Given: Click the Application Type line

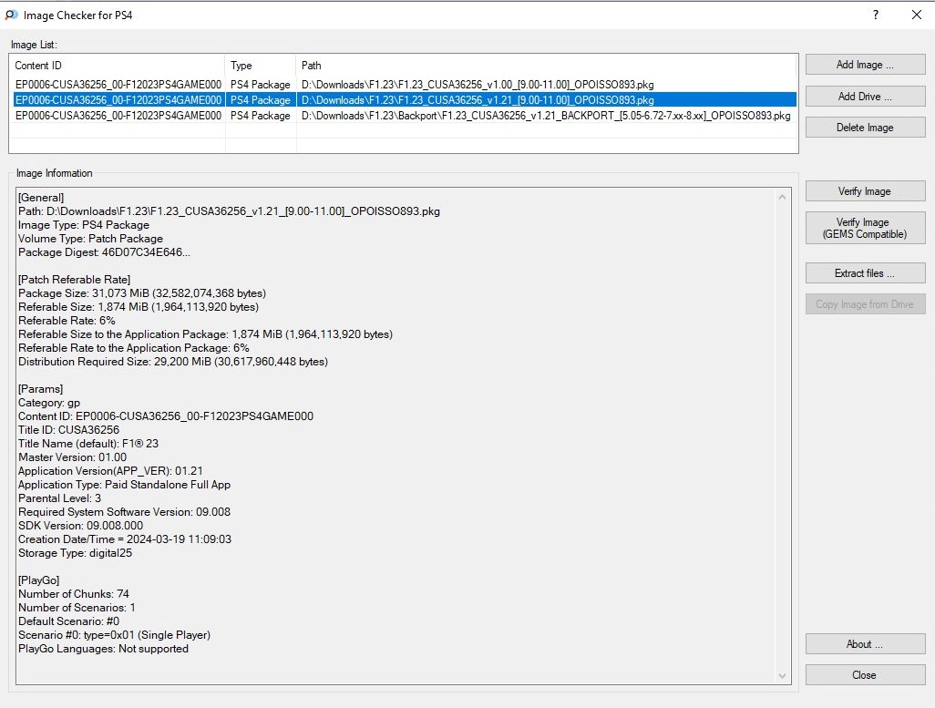Looking at the screenshot, I should (124, 485).
